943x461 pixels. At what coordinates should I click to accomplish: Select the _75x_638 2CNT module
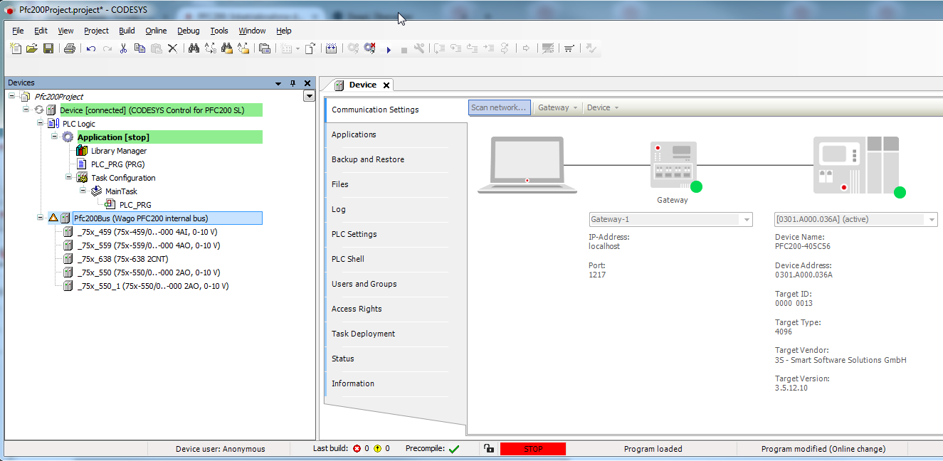click(122, 259)
